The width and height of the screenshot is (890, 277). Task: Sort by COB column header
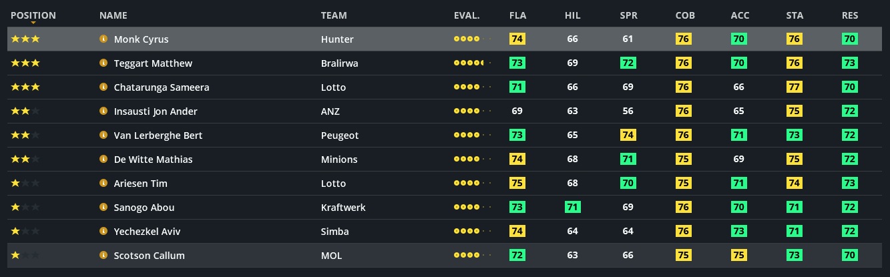click(x=684, y=15)
